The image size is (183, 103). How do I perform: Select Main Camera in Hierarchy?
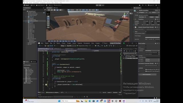pos(33,13)
